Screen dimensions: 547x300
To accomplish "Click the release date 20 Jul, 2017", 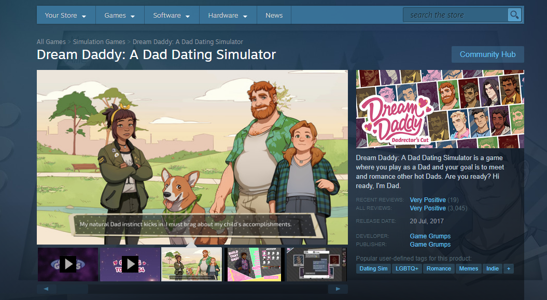I will [427, 221].
